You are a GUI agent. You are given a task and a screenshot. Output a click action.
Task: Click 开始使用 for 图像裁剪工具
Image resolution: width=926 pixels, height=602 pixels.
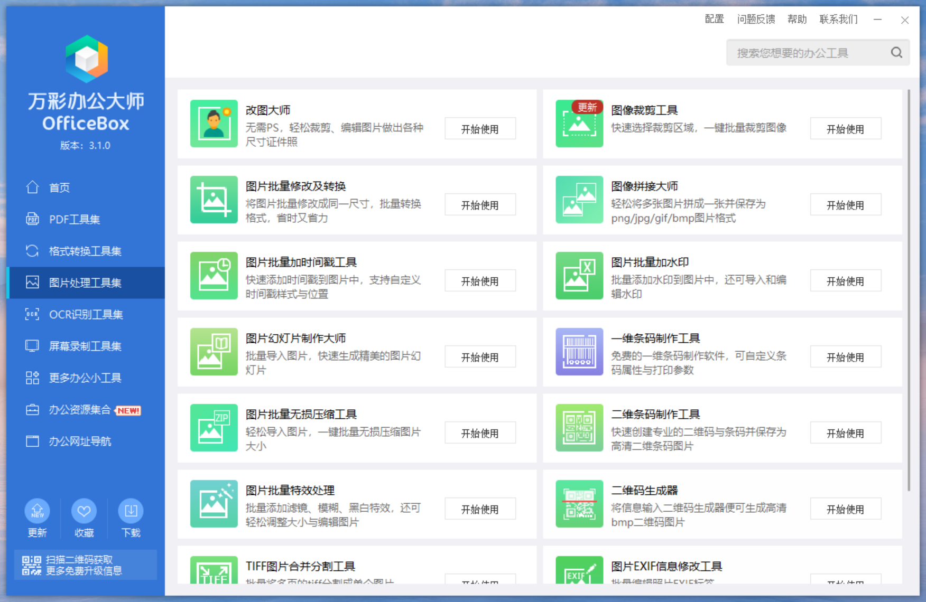coord(845,129)
